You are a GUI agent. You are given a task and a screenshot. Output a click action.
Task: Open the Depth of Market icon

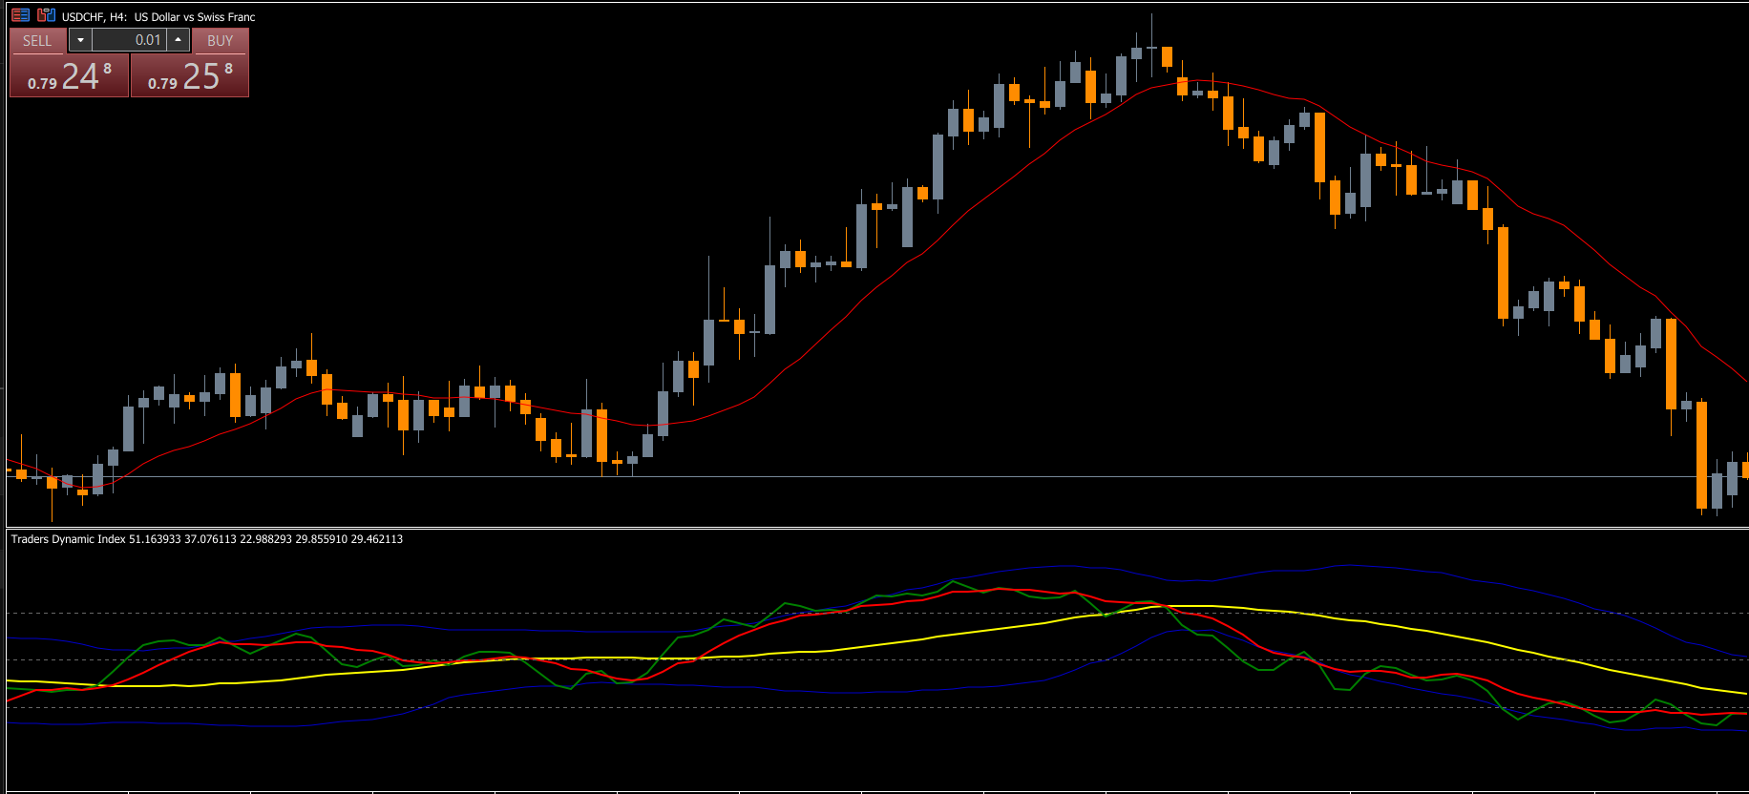[x=46, y=15]
